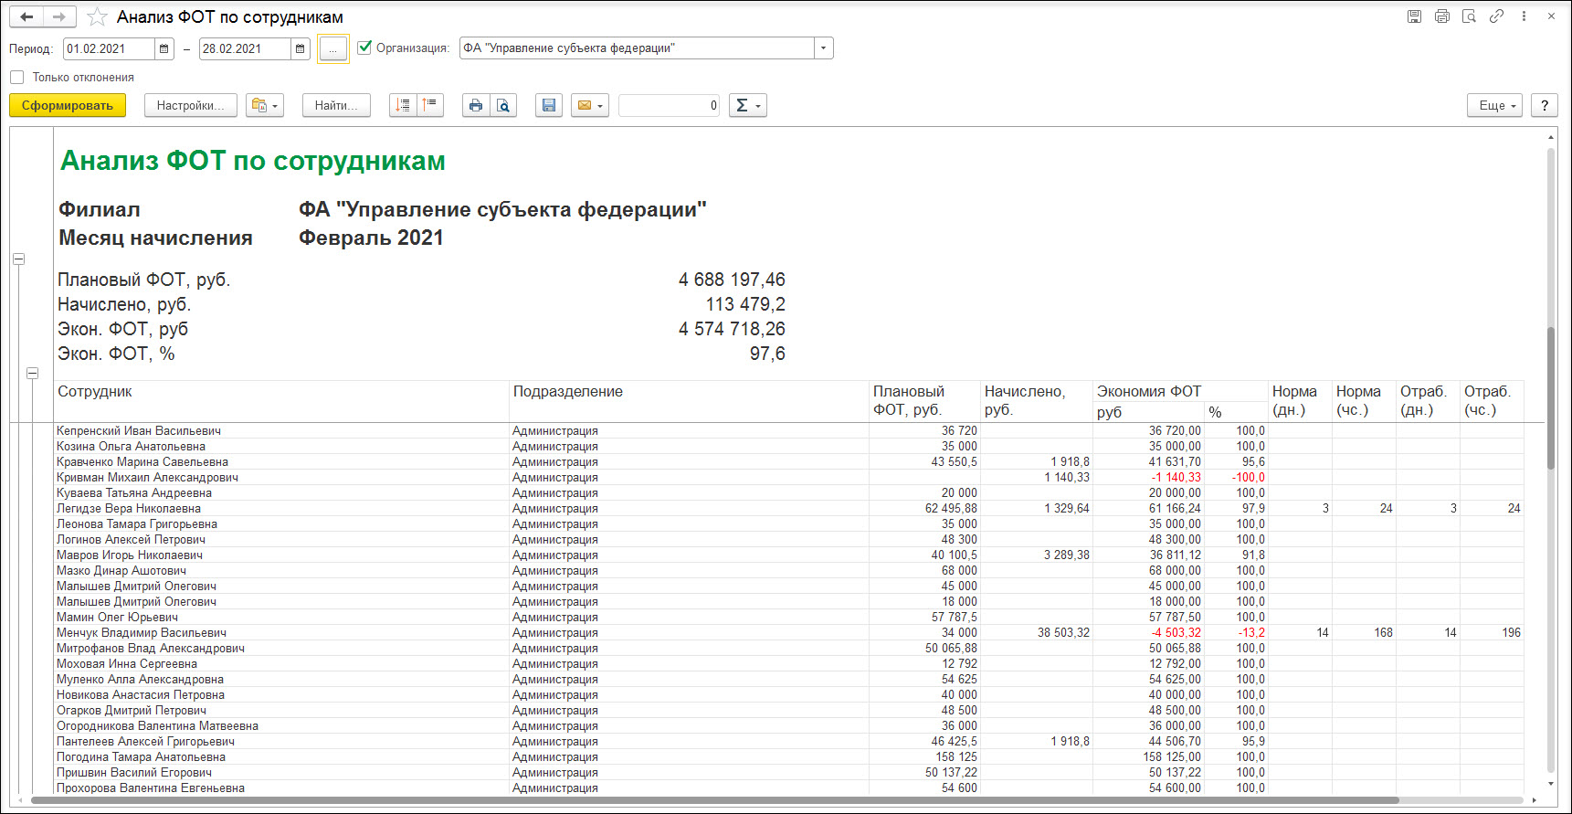This screenshot has height=814, width=1572.
Task: Select employee Погодина Тамара Анатольевна
Action: [x=141, y=757]
